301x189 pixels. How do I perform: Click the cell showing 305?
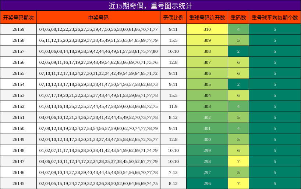click(207, 84)
